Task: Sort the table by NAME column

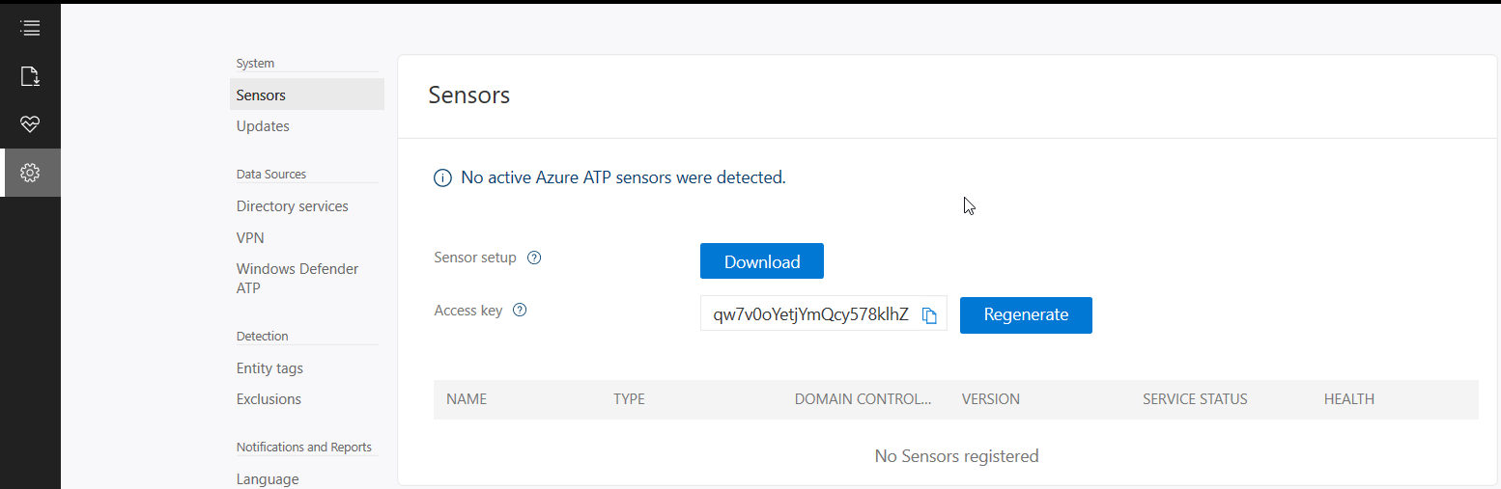Action: coord(467,399)
